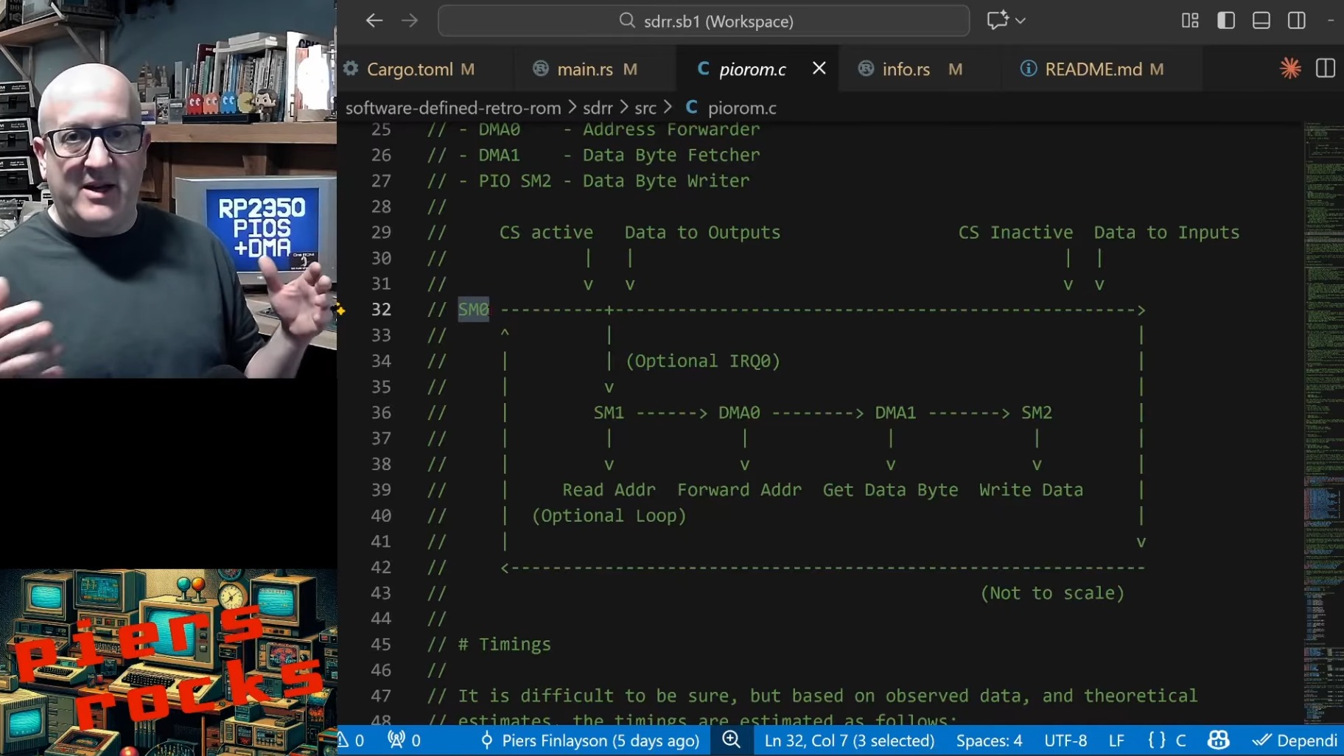The image size is (1344, 756).
Task: Click the sdrr.sb1 workspace search box
Action: pos(703,21)
